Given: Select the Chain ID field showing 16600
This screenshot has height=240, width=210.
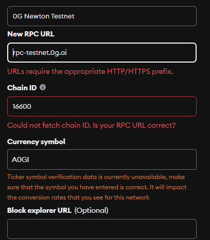Looking at the screenshot, I should [x=102, y=106].
